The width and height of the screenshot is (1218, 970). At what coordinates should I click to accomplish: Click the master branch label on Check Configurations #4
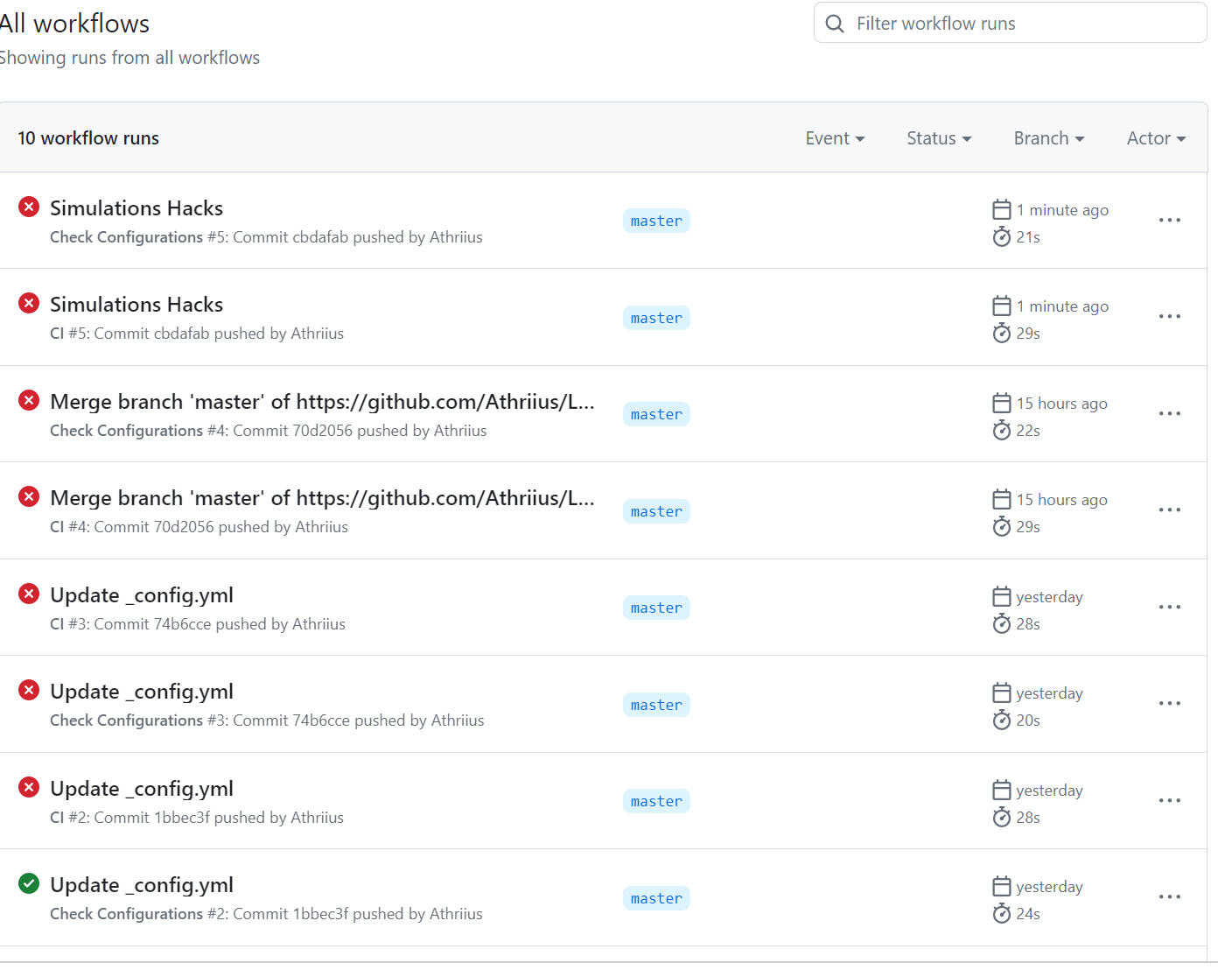(656, 414)
